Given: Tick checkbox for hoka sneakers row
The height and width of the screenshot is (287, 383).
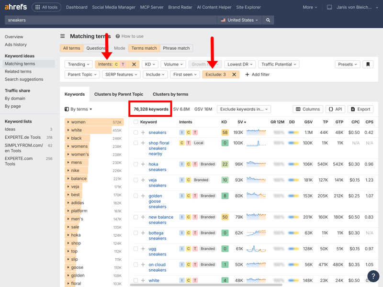Looking at the screenshot, I should coord(136,164).
